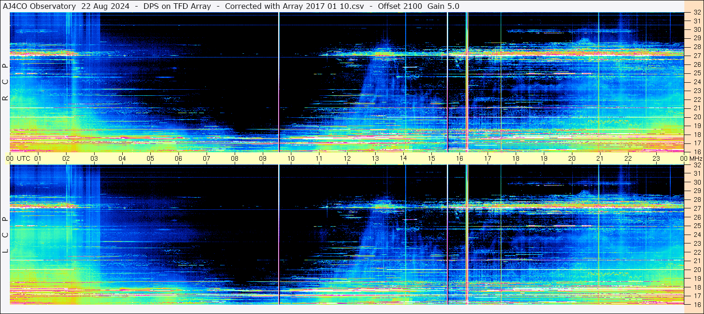Click the "L C P" polarization label
The width and height of the screenshot is (704, 314).
point(5,235)
